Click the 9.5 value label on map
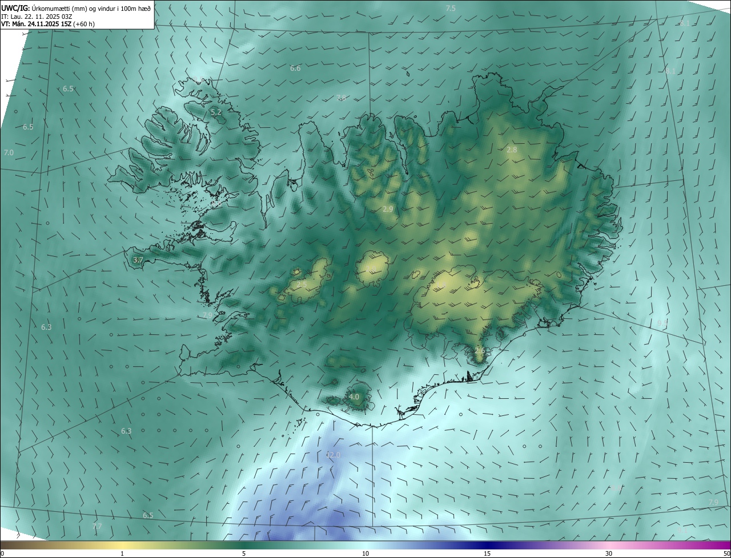The image size is (731, 558). click(662, 324)
